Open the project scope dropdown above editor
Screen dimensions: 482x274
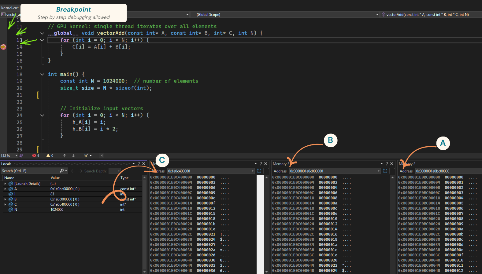187,15
